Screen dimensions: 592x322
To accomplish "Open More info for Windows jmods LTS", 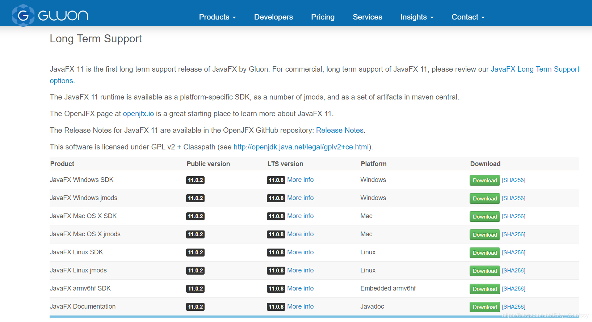I will (x=300, y=198).
